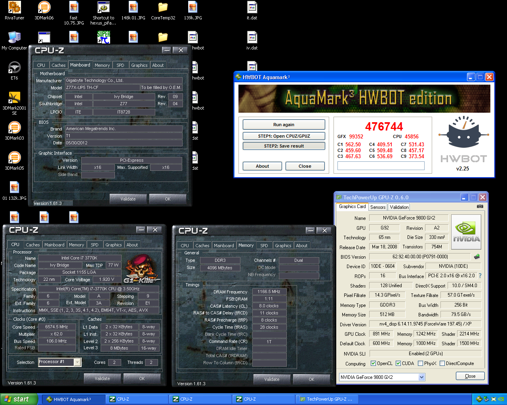Open Graphics tab in Mainboard CPU-Z window

(x=139, y=65)
